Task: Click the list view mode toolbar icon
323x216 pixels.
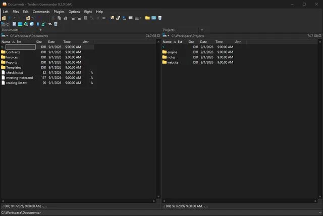Action: [x=137, y=18]
